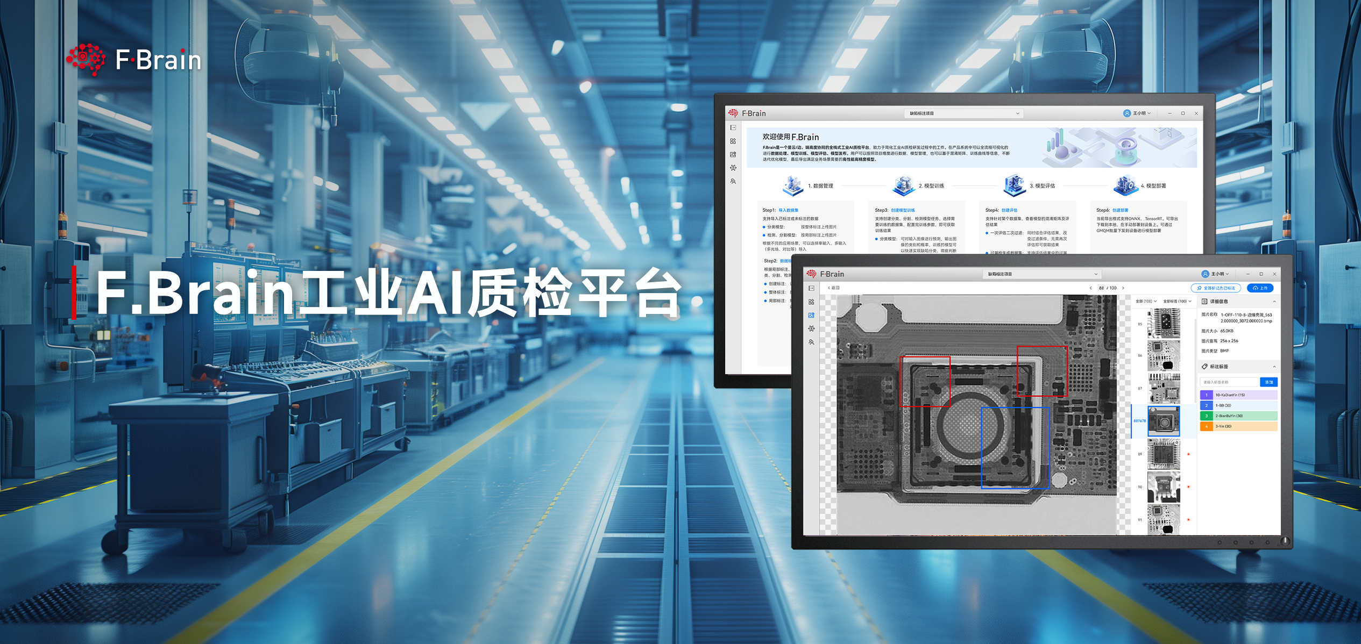
Task: Go to next image arrow beside 88 / 100
Action: (1123, 288)
